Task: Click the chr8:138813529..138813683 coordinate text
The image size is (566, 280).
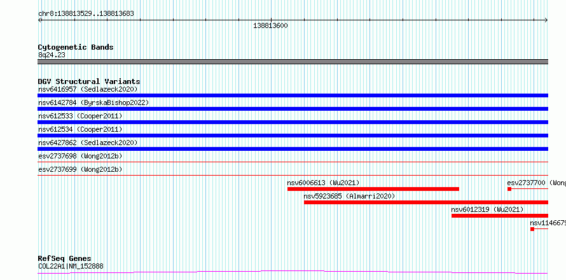Action: coord(86,14)
